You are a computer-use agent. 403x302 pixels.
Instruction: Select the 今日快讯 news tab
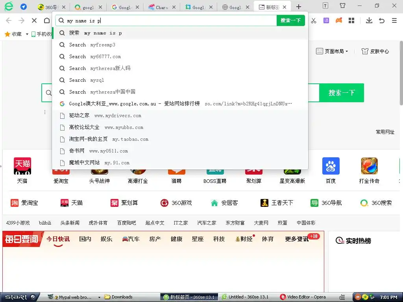[x=58, y=239]
